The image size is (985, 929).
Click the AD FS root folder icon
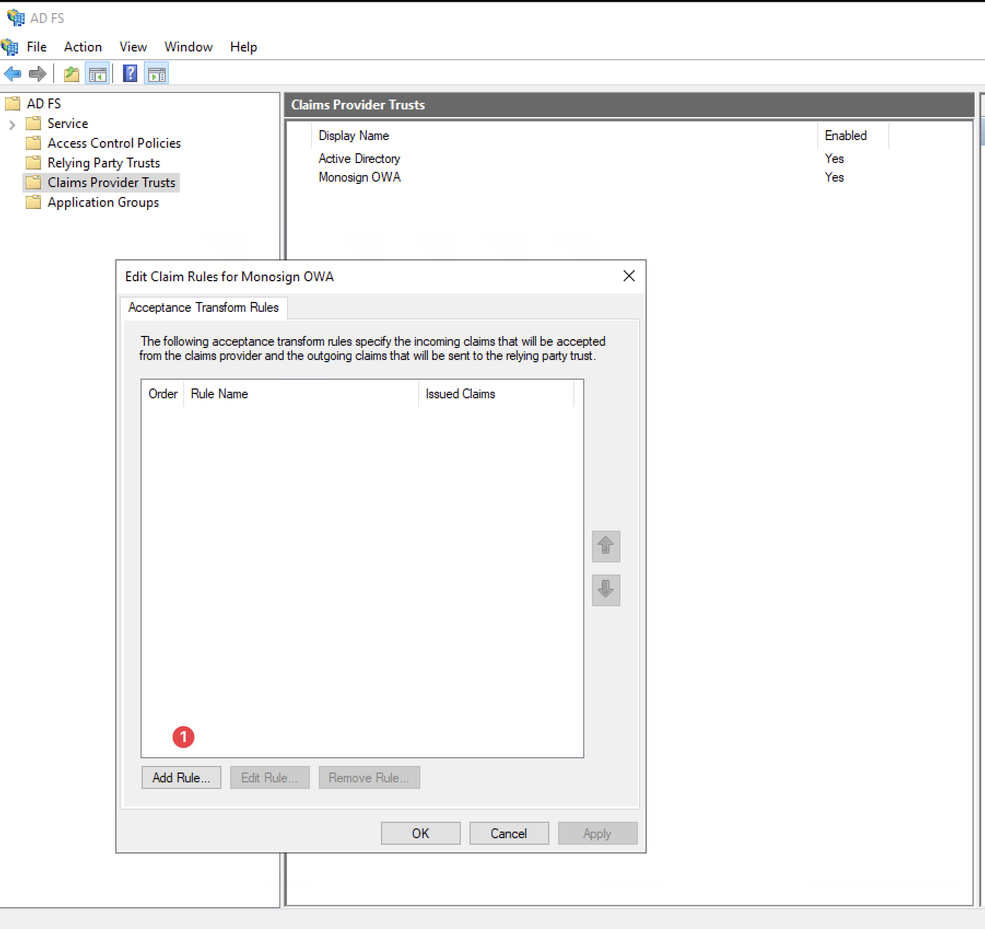click(12, 103)
